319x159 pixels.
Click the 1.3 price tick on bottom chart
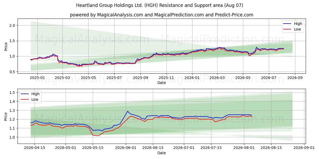13,111
